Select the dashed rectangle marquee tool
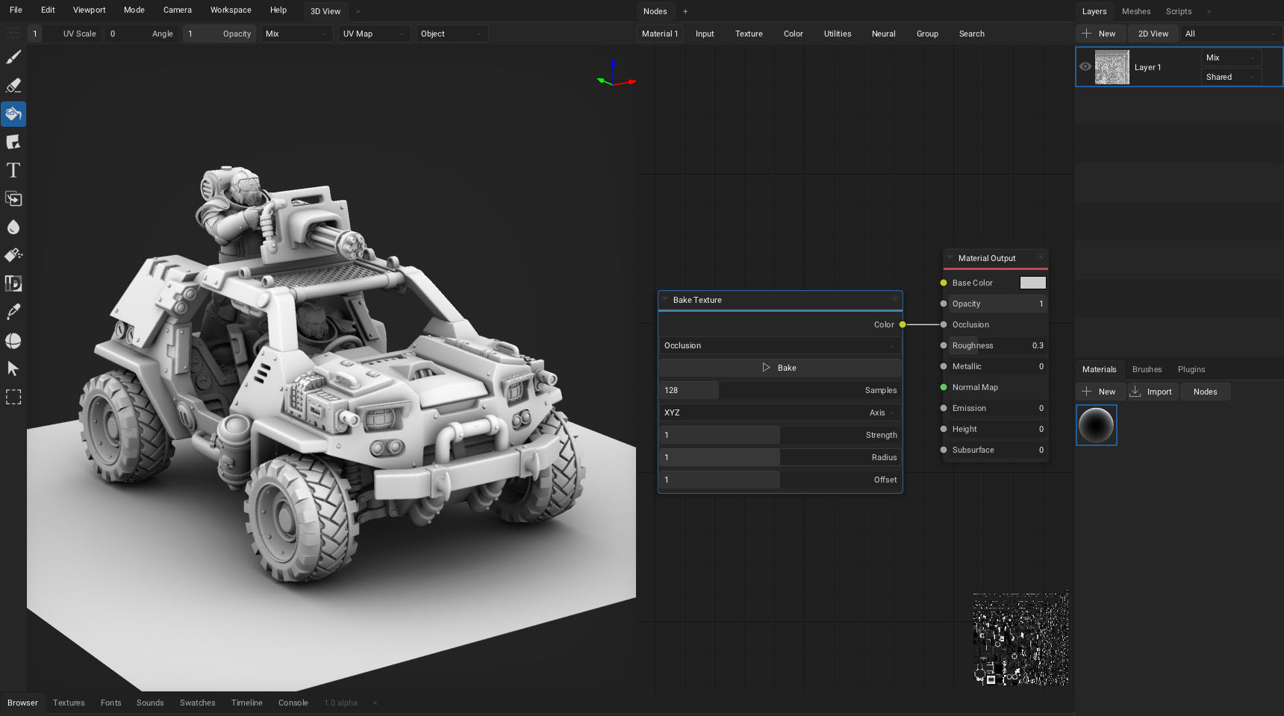The image size is (1284, 716). point(13,398)
